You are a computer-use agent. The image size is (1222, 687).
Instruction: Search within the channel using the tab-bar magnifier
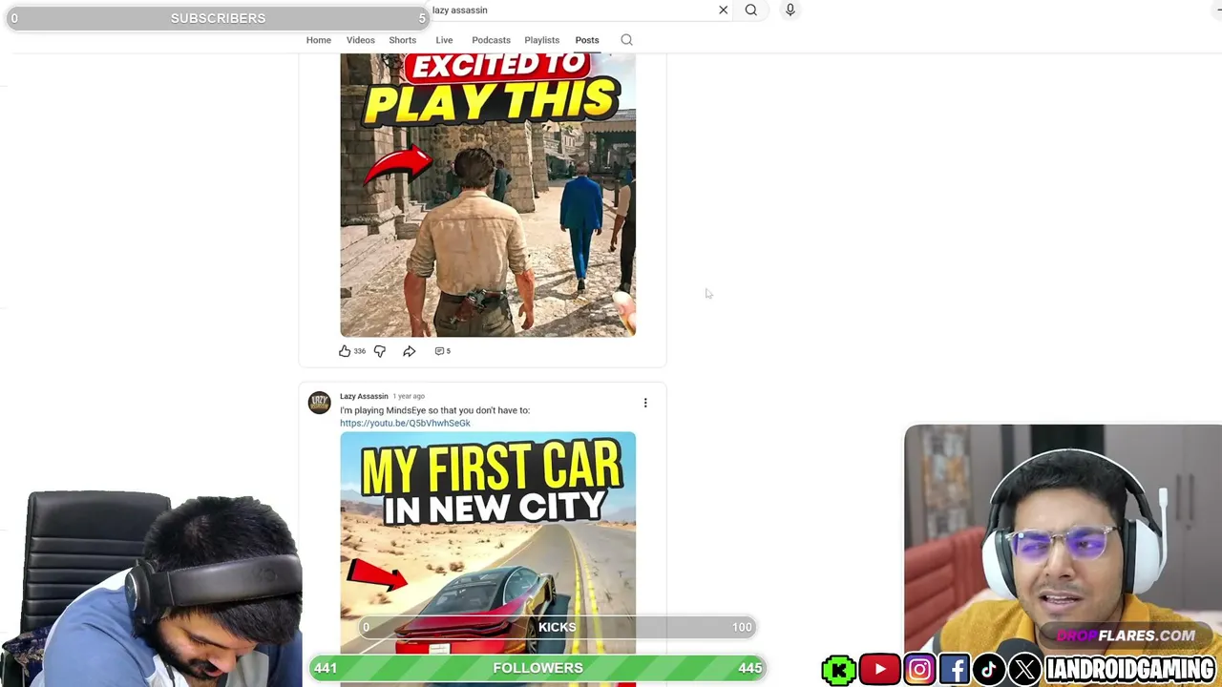626,40
